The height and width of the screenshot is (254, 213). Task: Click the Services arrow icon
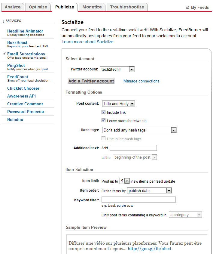[x=3, y=21]
